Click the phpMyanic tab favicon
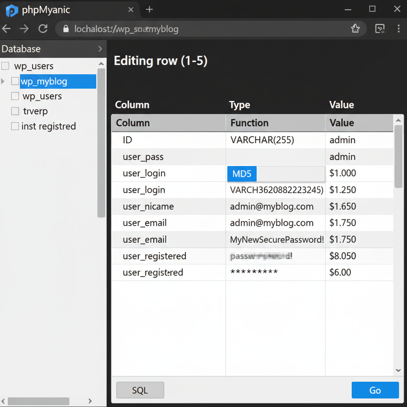Image resolution: width=407 pixels, height=407 pixels. (x=12, y=10)
